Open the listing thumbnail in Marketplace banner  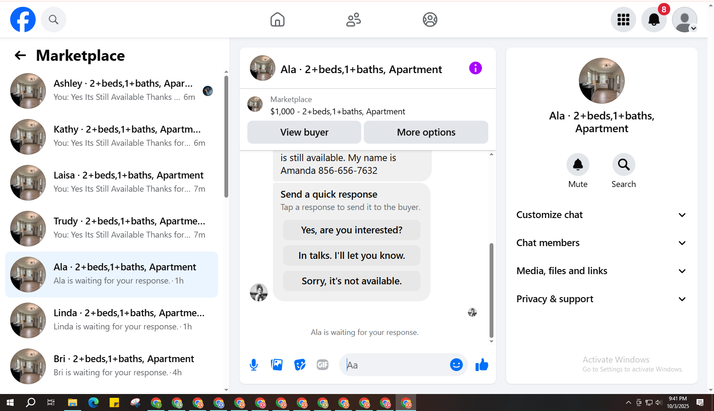click(255, 104)
